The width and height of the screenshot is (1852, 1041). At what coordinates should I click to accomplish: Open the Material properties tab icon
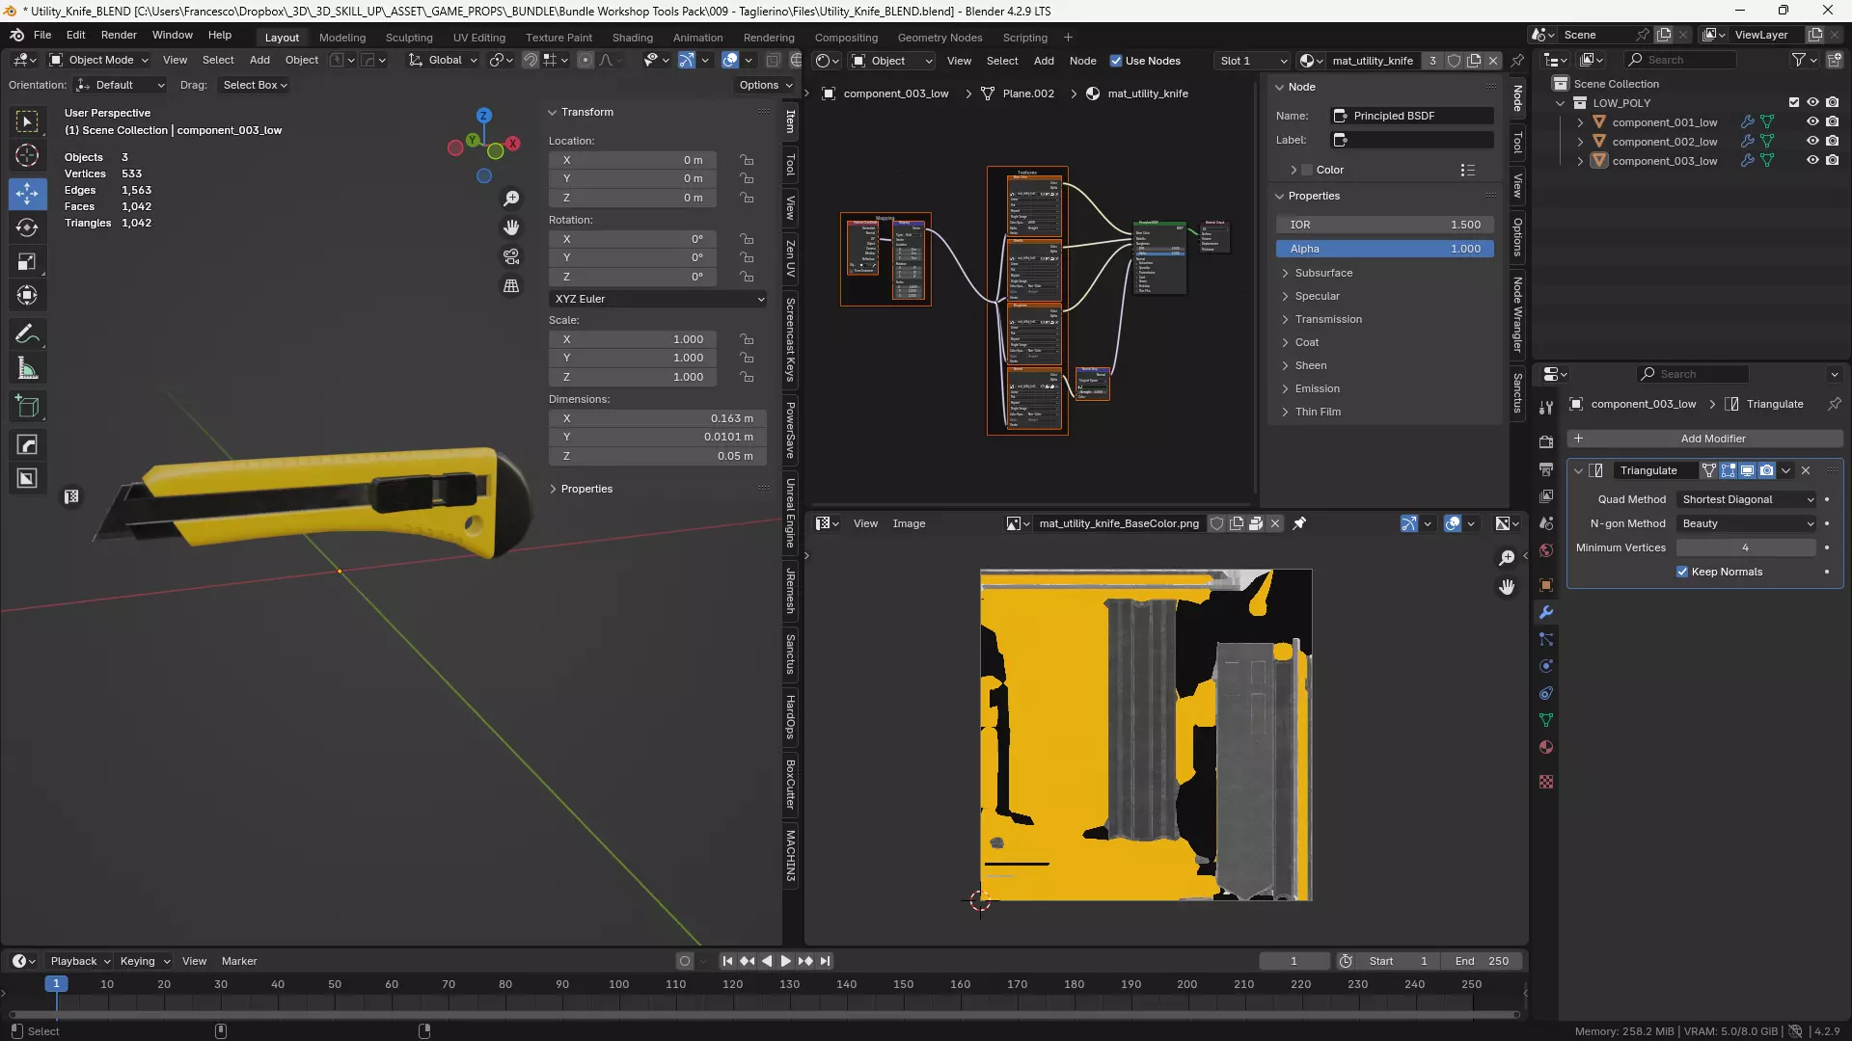click(x=1546, y=747)
